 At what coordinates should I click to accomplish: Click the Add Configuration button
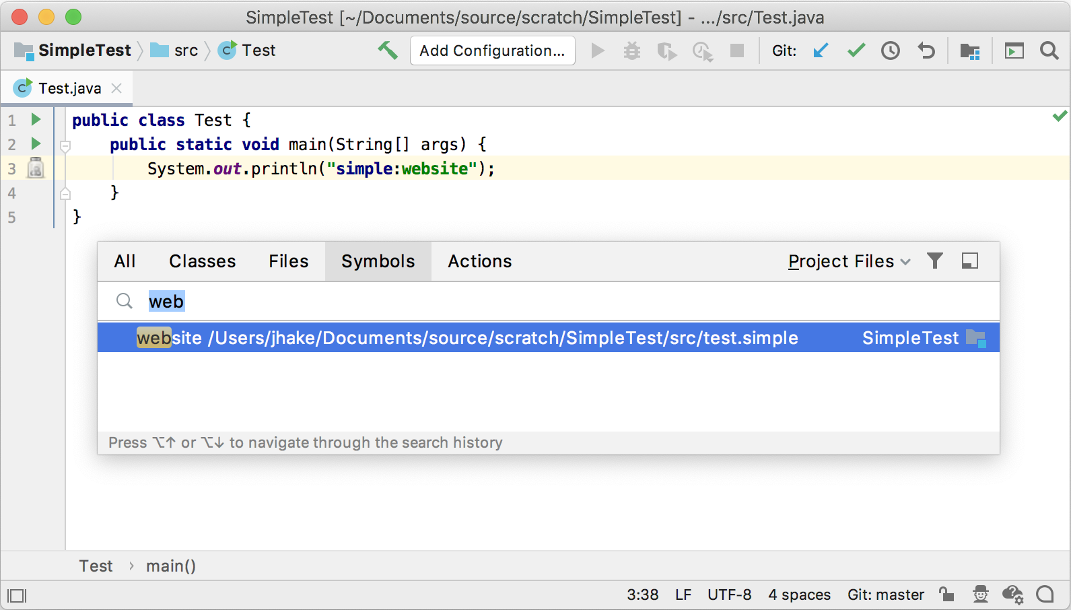coord(492,50)
